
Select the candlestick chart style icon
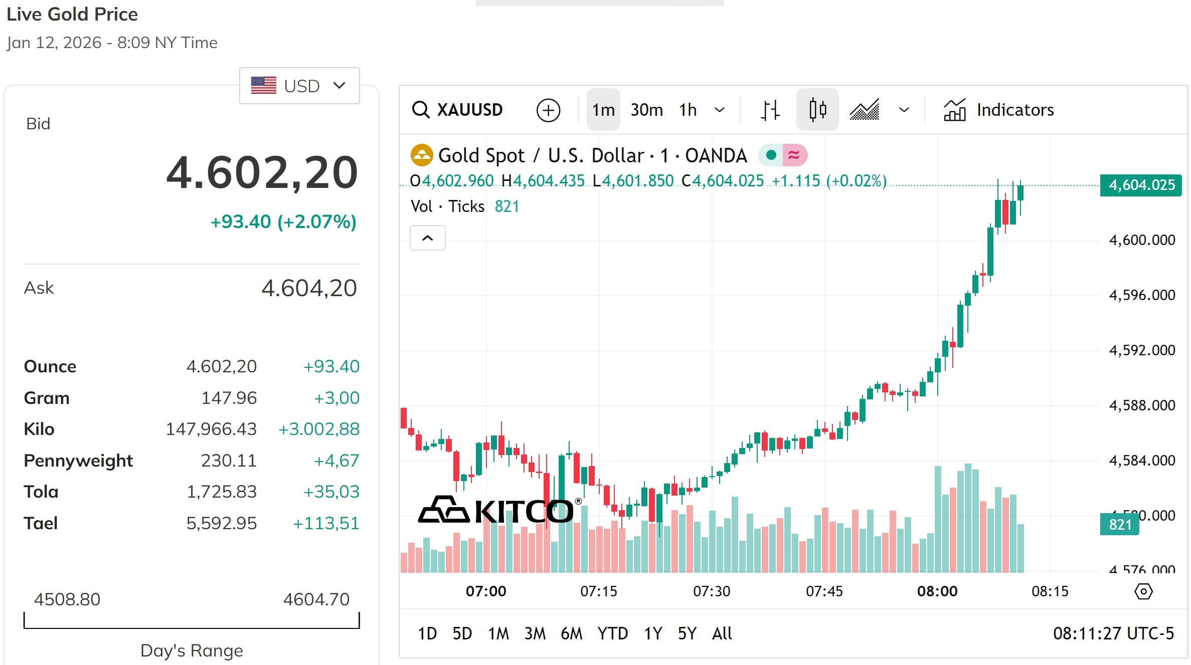(x=817, y=110)
